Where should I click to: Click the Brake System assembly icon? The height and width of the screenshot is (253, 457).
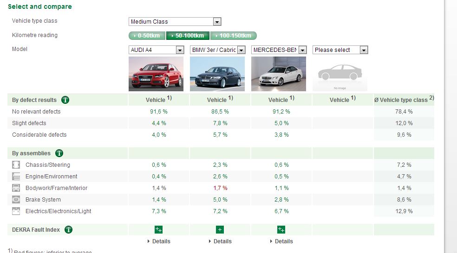coord(16,200)
